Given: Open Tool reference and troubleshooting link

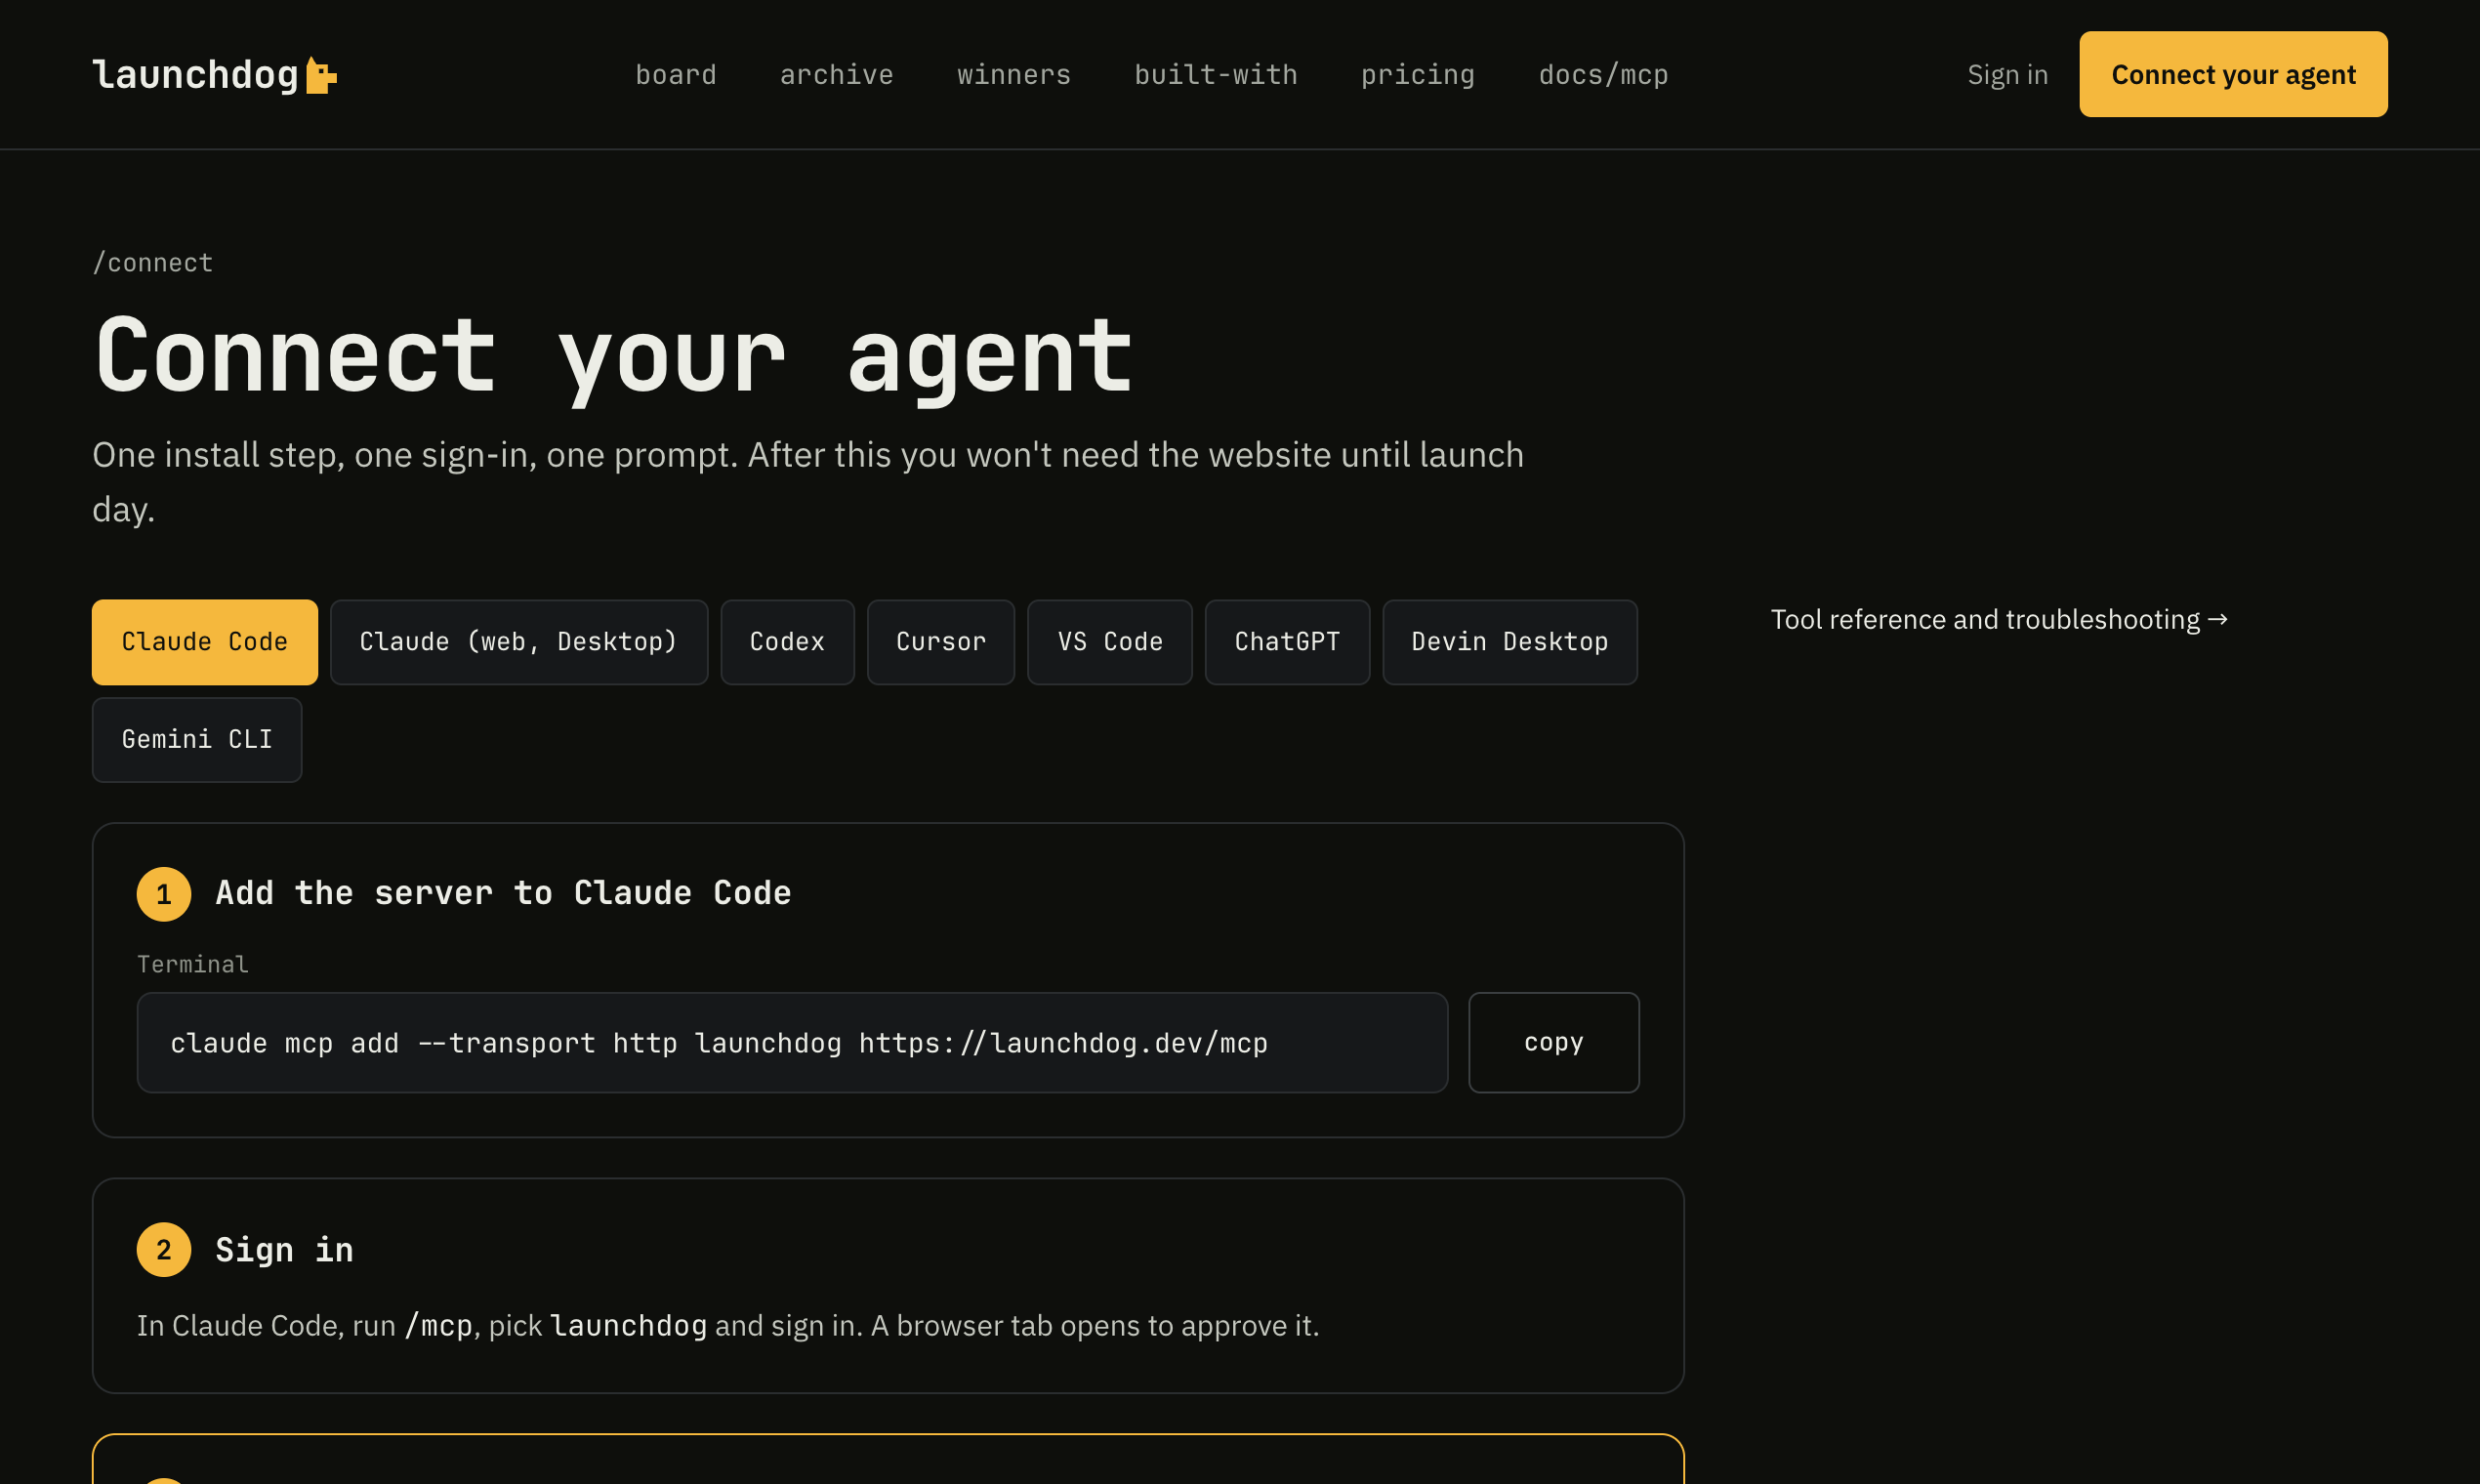Looking at the screenshot, I should pyautogui.click(x=1999, y=620).
